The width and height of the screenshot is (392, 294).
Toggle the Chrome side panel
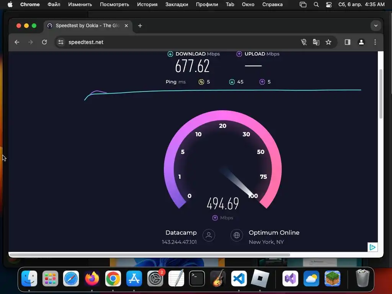[x=348, y=42]
